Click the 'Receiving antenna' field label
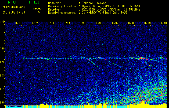 pyautogui.click(x=62, y=13)
